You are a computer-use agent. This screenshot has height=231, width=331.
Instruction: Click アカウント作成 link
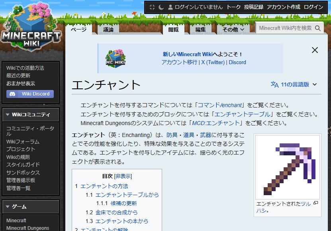tap(284, 7)
